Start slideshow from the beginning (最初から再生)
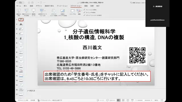Screen dimensions: 182x102 (19, 12)
